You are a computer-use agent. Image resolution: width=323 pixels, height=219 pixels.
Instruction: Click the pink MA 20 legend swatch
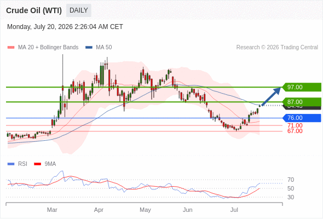click(x=11, y=48)
